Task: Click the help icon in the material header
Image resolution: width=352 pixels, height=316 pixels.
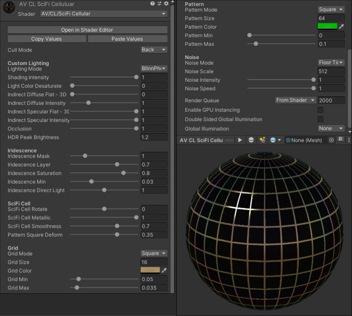Action: (x=153, y=3)
